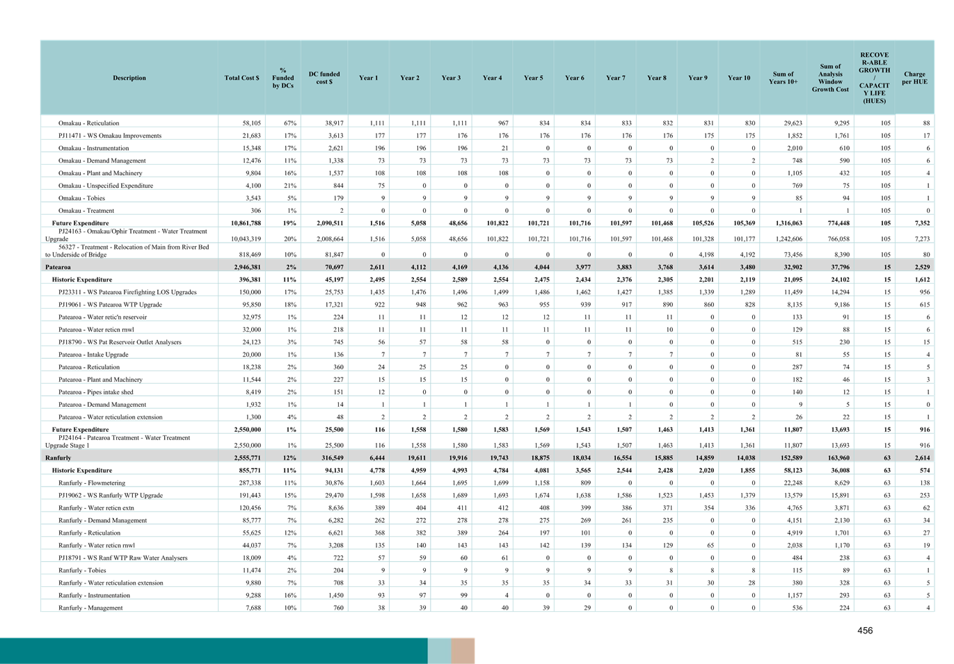Image resolution: width=954 pixels, height=664 pixels.
Task: Click the Sum of Years 10+ header
Action: (x=783, y=78)
